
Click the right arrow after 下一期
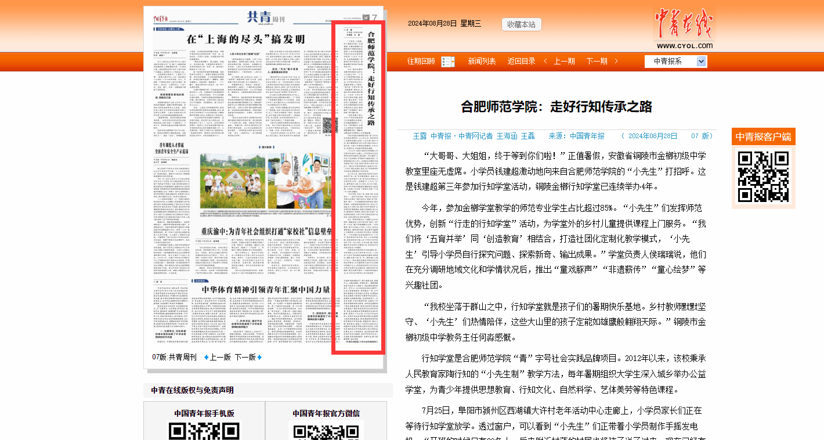(x=616, y=61)
